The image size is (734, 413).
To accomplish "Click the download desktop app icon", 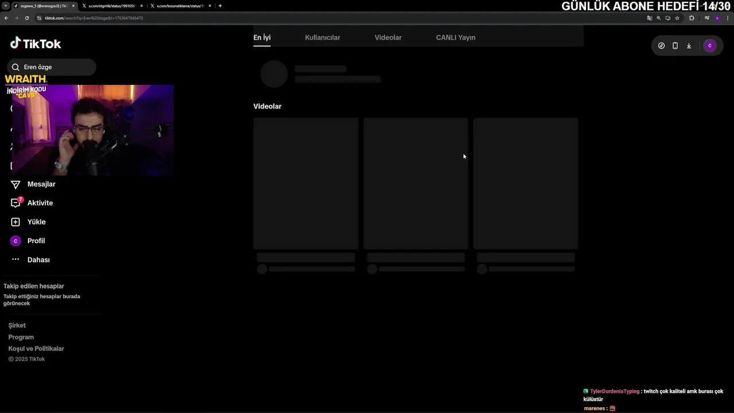I will (x=689, y=46).
